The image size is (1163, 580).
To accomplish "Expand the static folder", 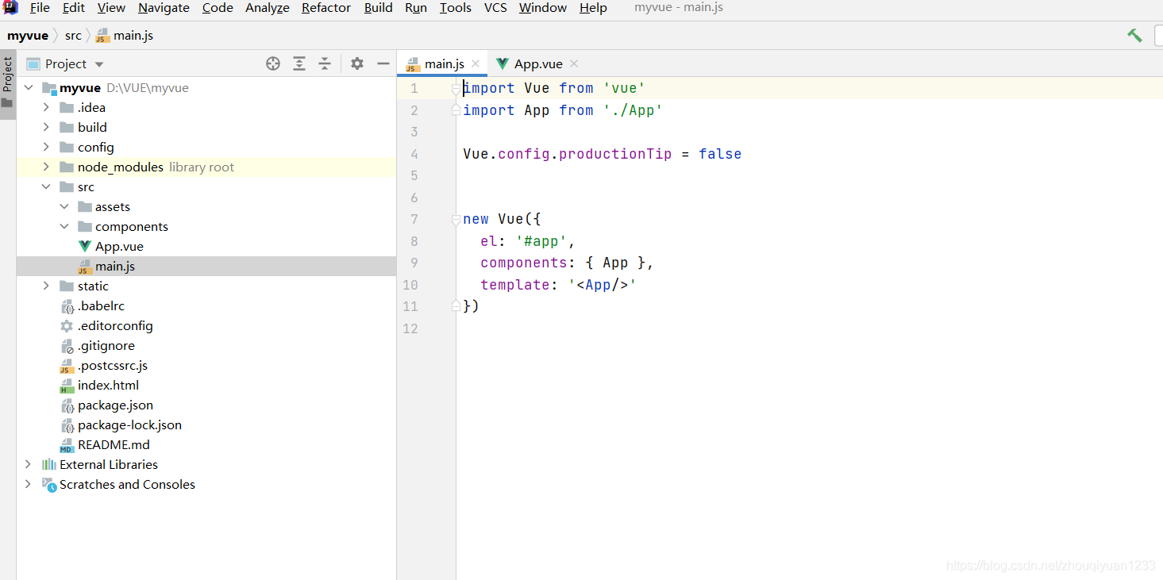I will click(x=46, y=286).
